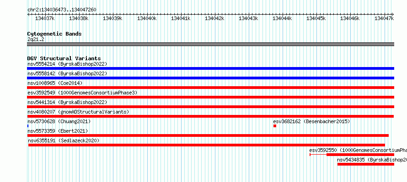The width and height of the screenshot is (407, 182).
Task: Click the 134046k ruler tick label
Action: 350,18
